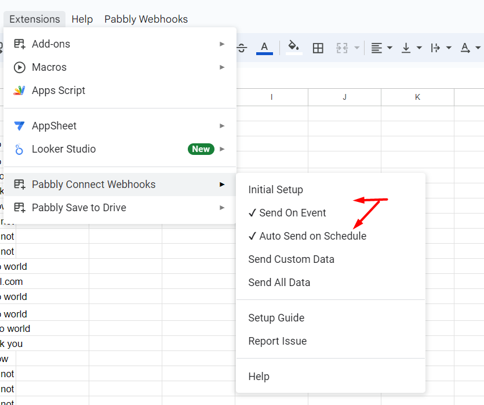The width and height of the screenshot is (484, 405).
Task: Expand the vertical align dropdown arrow
Action: [419, 48]
